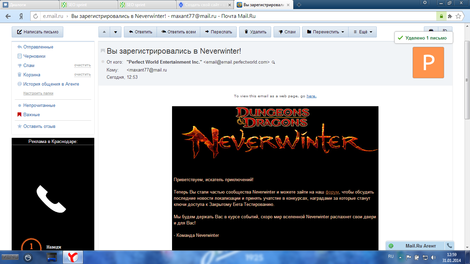Click the Ответить reply button
Screen dimensions: 470x264
140,32
